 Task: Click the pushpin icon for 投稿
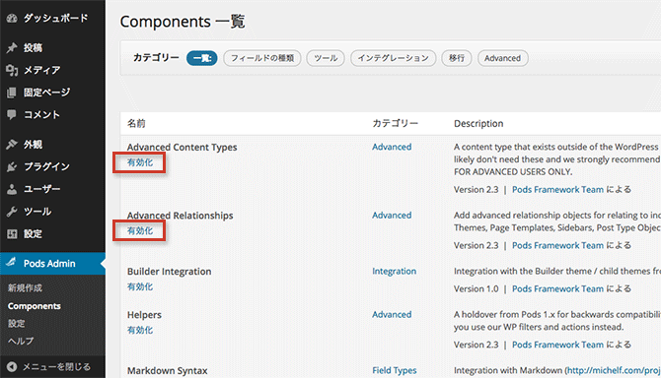pyautogui.click(x=12, y=48)
